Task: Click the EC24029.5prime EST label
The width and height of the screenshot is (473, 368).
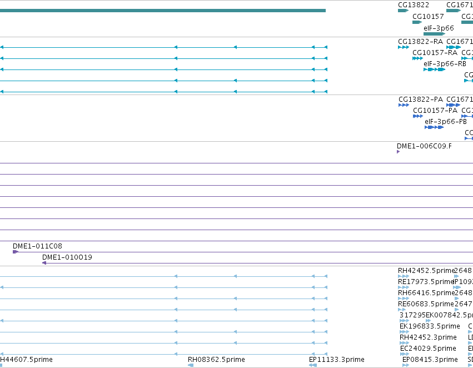Action: [x=428, y=349]
